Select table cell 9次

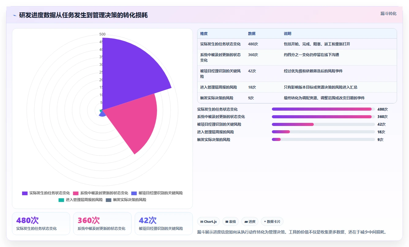(251, 98)
